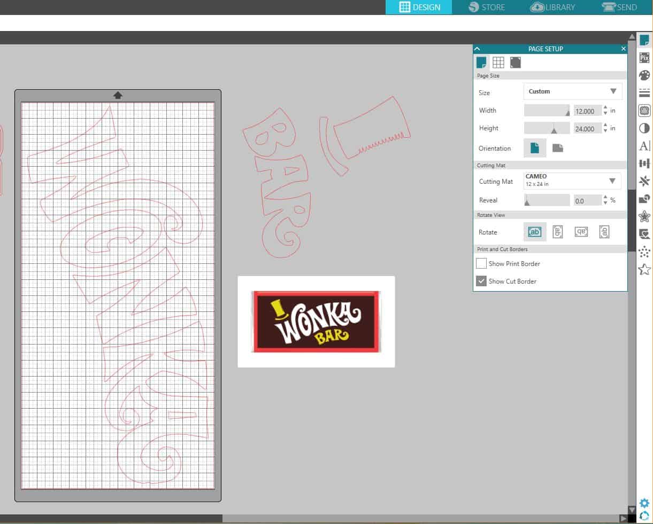Open the Transform align bars icon
Screen dimensions: 653x524
point(644,163)
